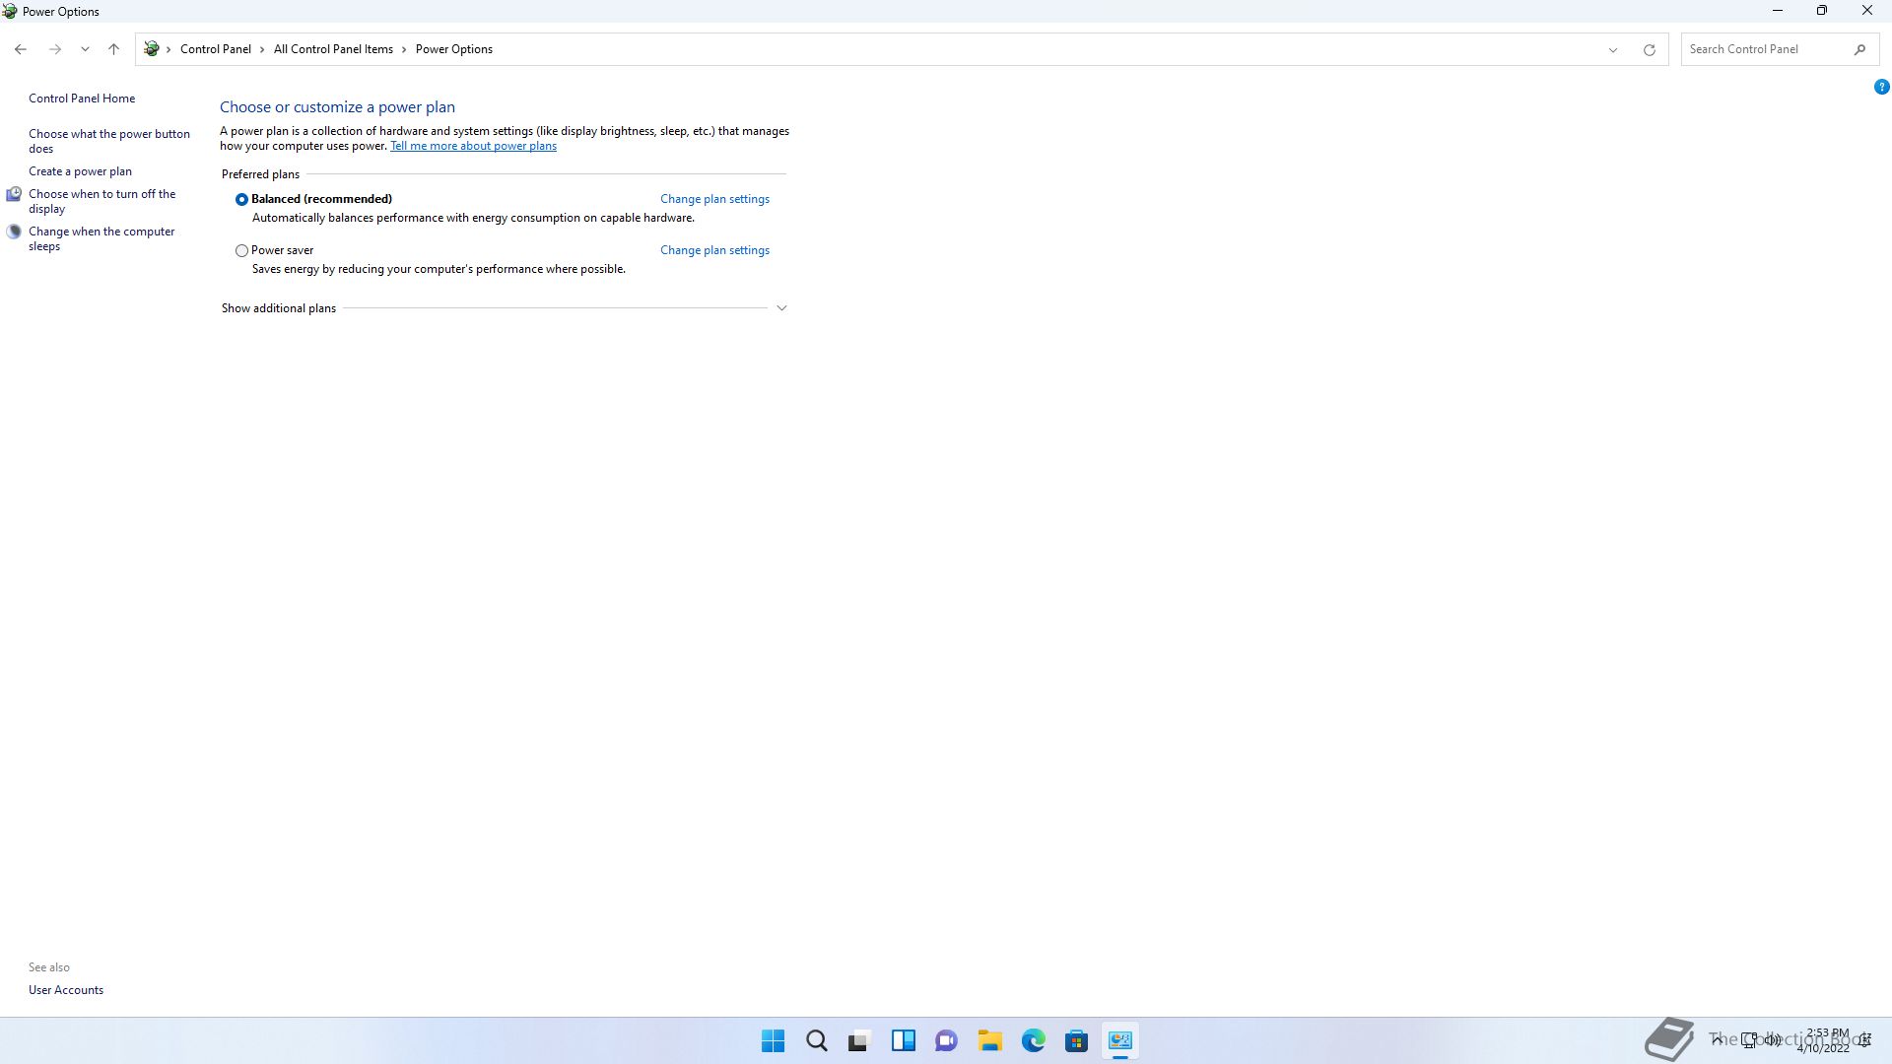Click the Power Options address bar icon
Image resolution: width=1892 pixels, height=1064 pixels.
pyautogui.click(x=151, y=48)
